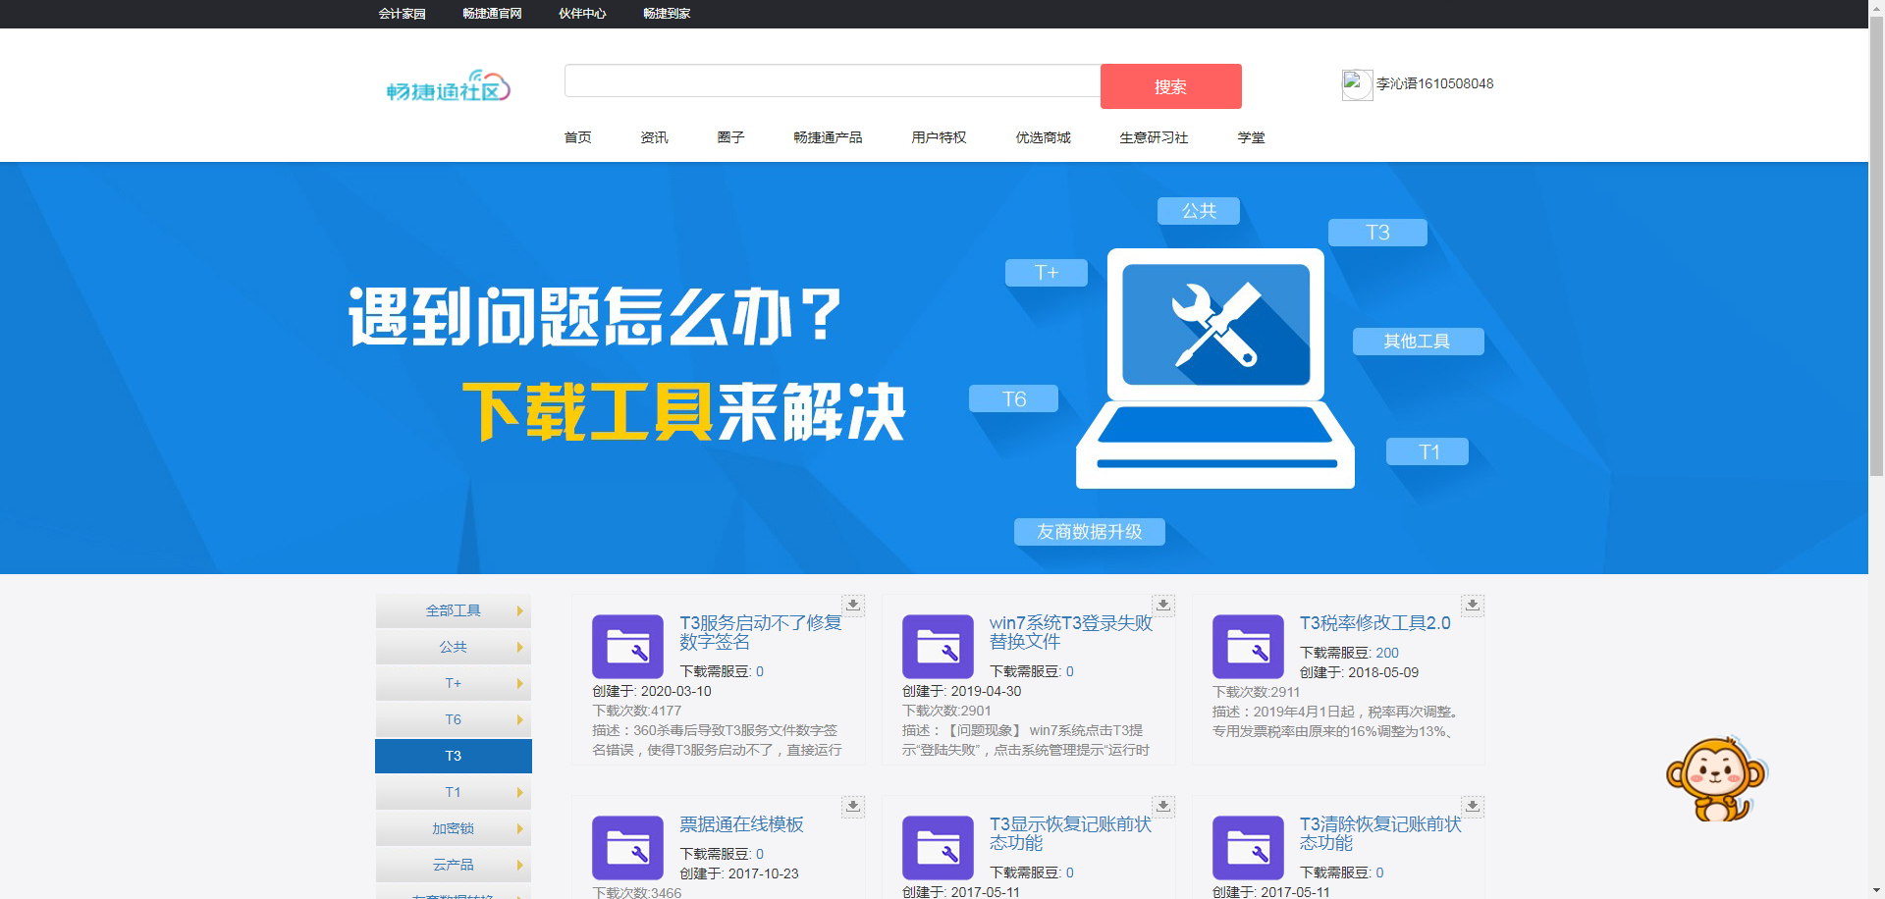Click the T+ tag in the banner
Viewport: 1885px width, 899px height.
(x=1047, y=273)
